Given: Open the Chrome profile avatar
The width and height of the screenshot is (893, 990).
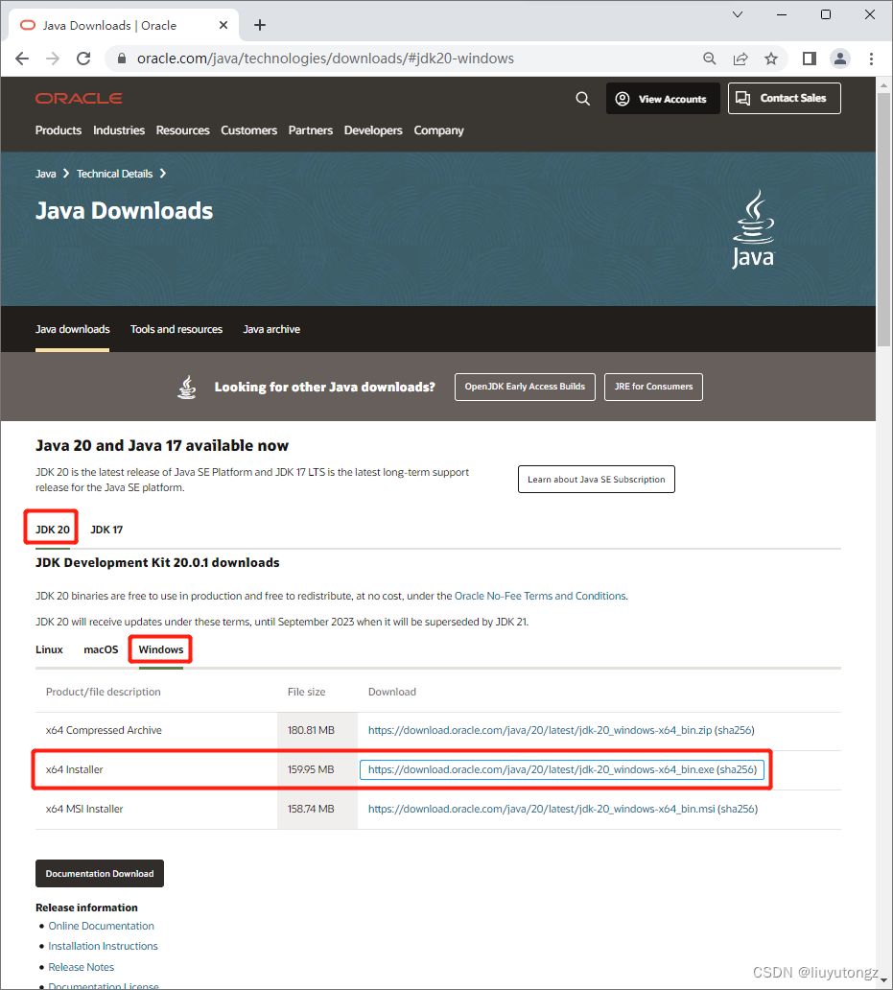Looking at the screenshot, I should tap(840, 59).
